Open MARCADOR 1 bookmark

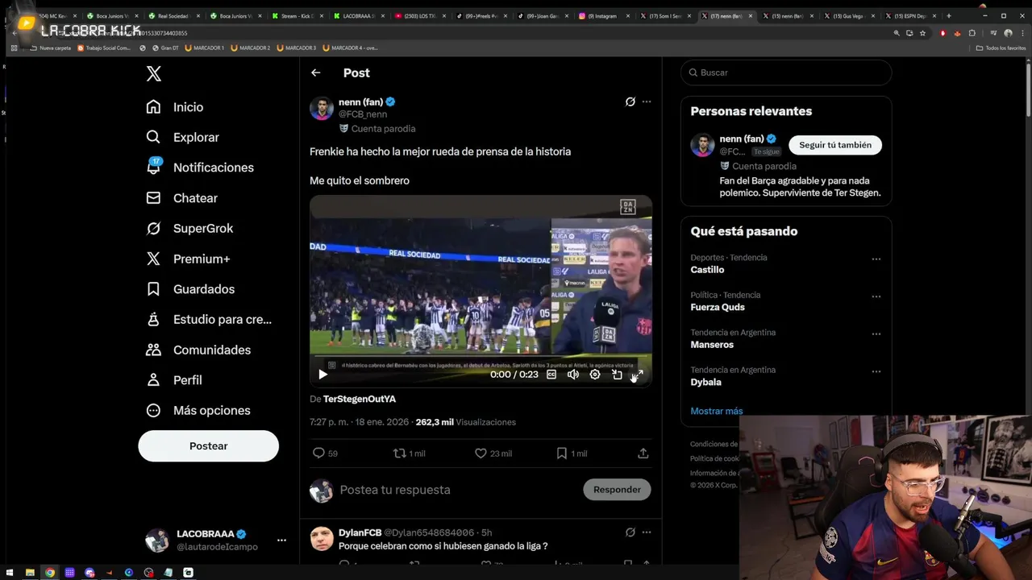point(205,48)
